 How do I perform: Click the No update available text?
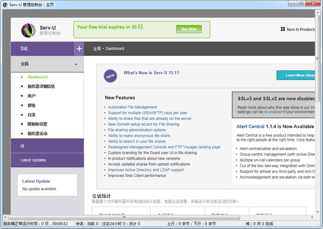[39, 189]
